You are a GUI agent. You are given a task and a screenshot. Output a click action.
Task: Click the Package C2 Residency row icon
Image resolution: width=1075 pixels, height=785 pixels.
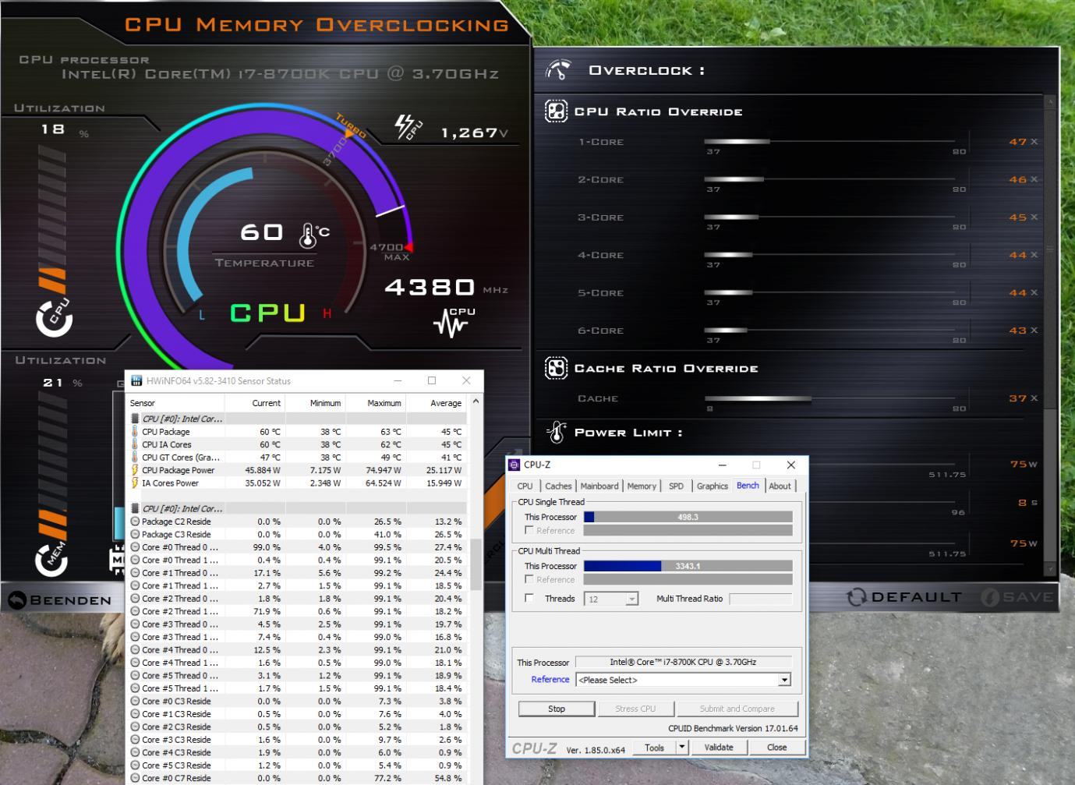[135, 522]
